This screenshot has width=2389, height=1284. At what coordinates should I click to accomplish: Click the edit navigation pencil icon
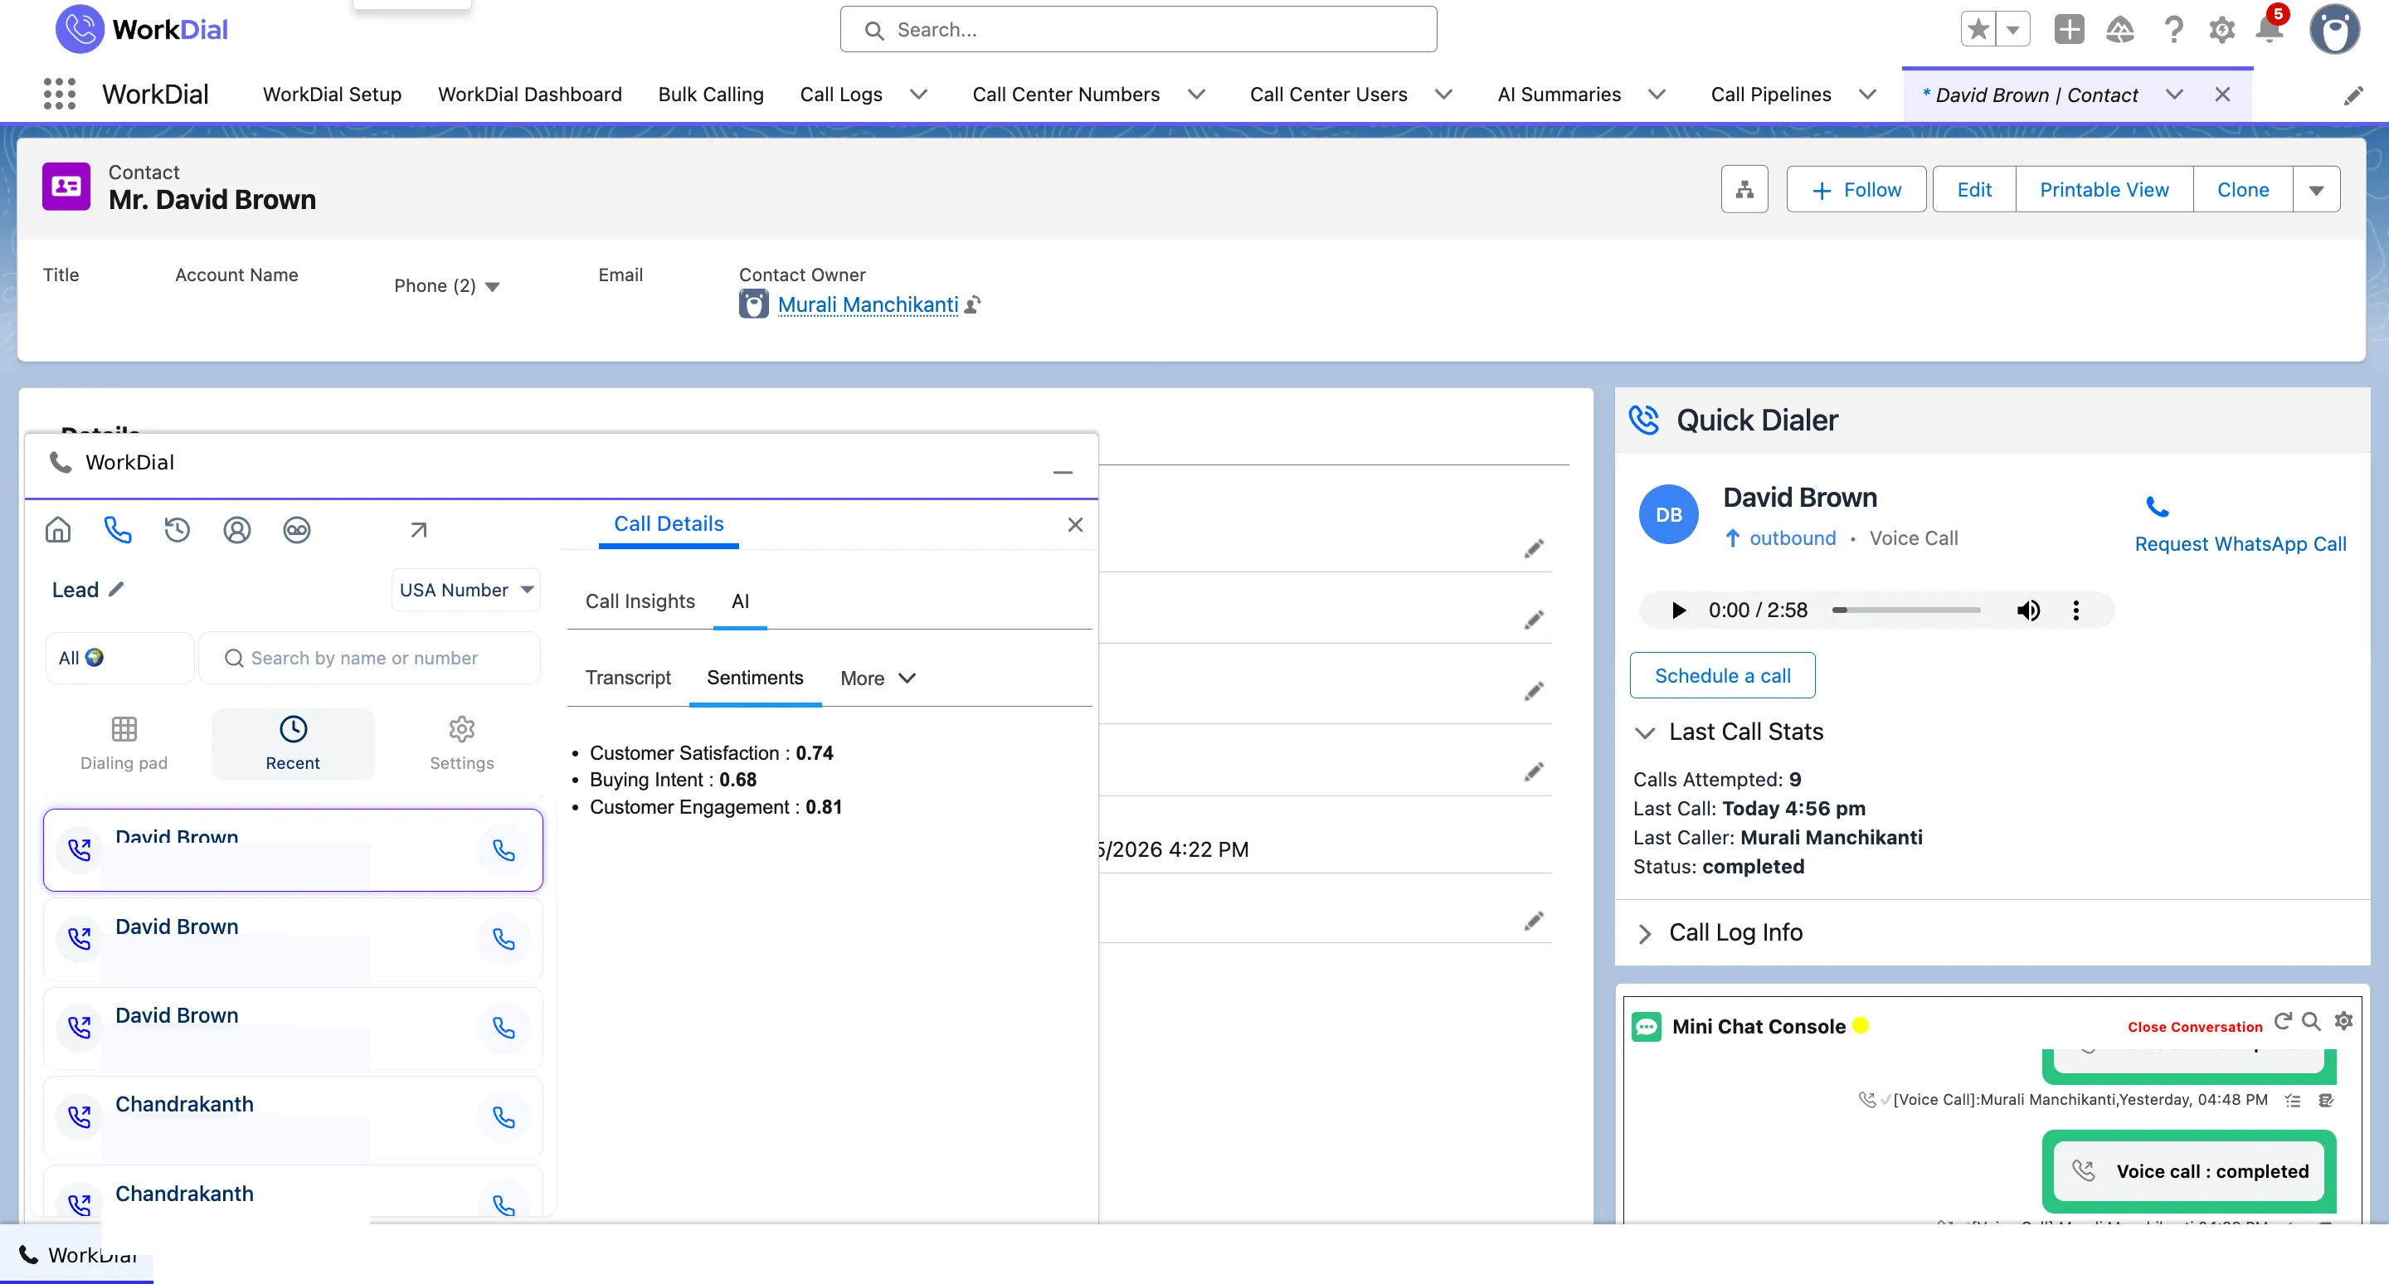click(x=2353, y=95)
